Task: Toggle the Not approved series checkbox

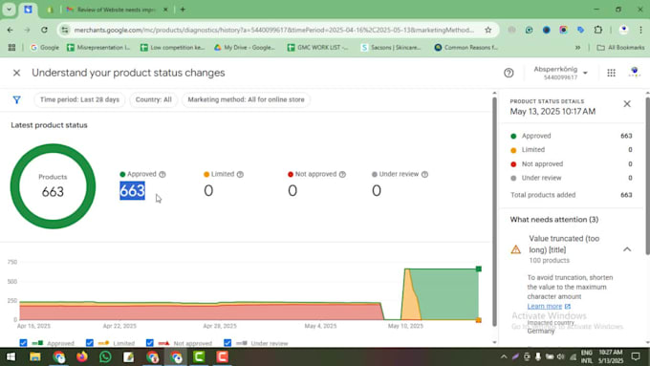Action: tap(150, 343)
